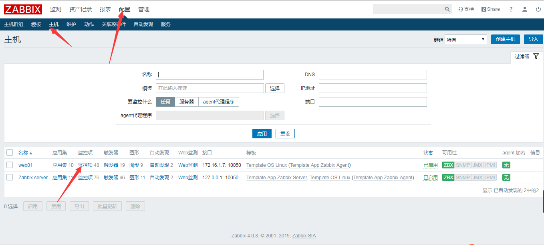
Task: Click 选择 next to template field
Action: 275,88
